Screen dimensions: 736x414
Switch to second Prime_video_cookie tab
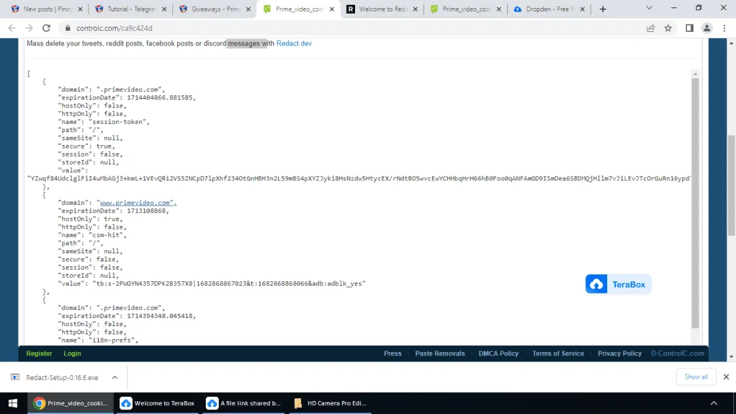[465, 9]
